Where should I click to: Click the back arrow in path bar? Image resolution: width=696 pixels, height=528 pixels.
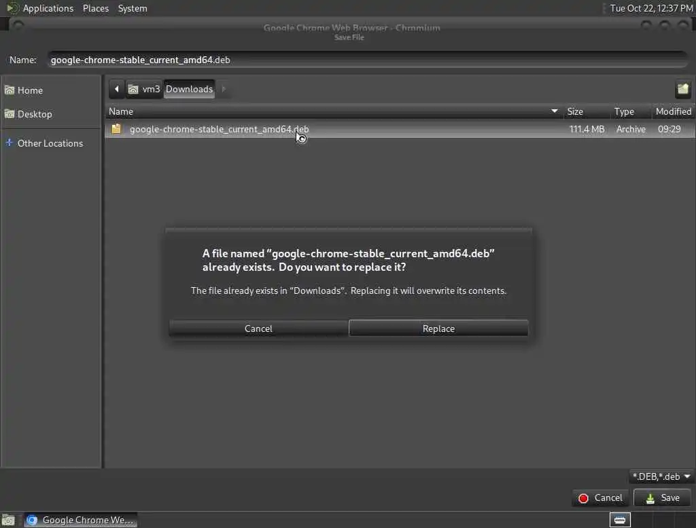(x=116, y=89)
